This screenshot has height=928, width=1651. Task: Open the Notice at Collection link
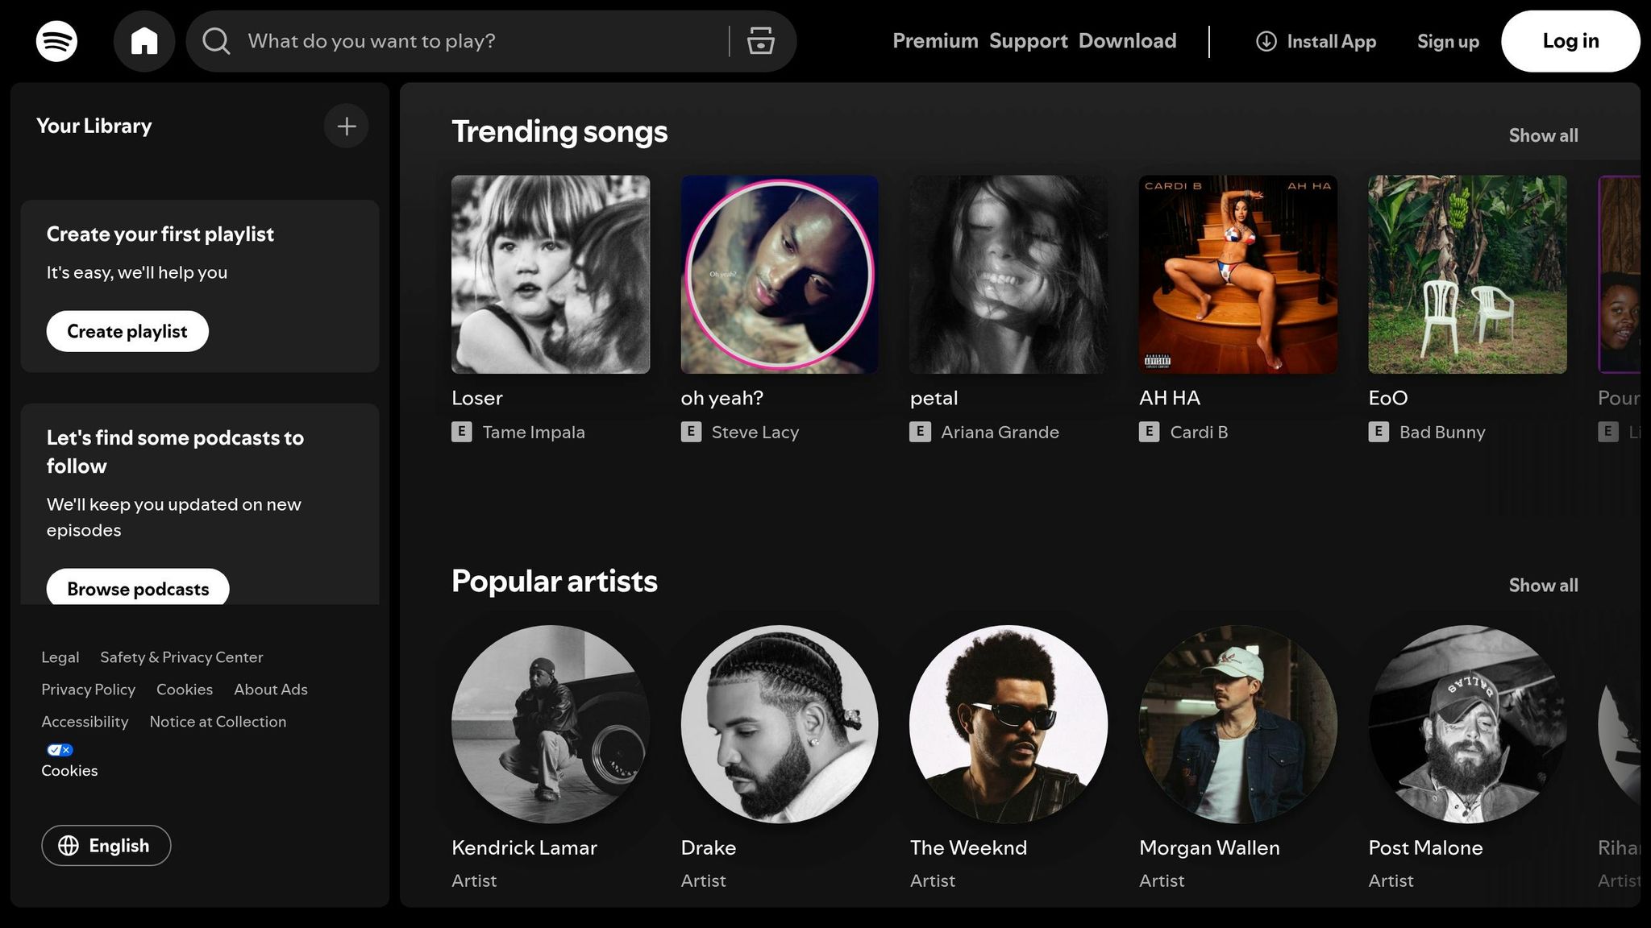pyautogui.click(x=218, y=722)
